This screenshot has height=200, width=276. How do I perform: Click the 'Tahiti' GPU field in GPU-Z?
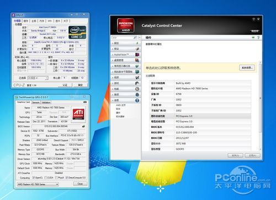click(x=39, y=112)
